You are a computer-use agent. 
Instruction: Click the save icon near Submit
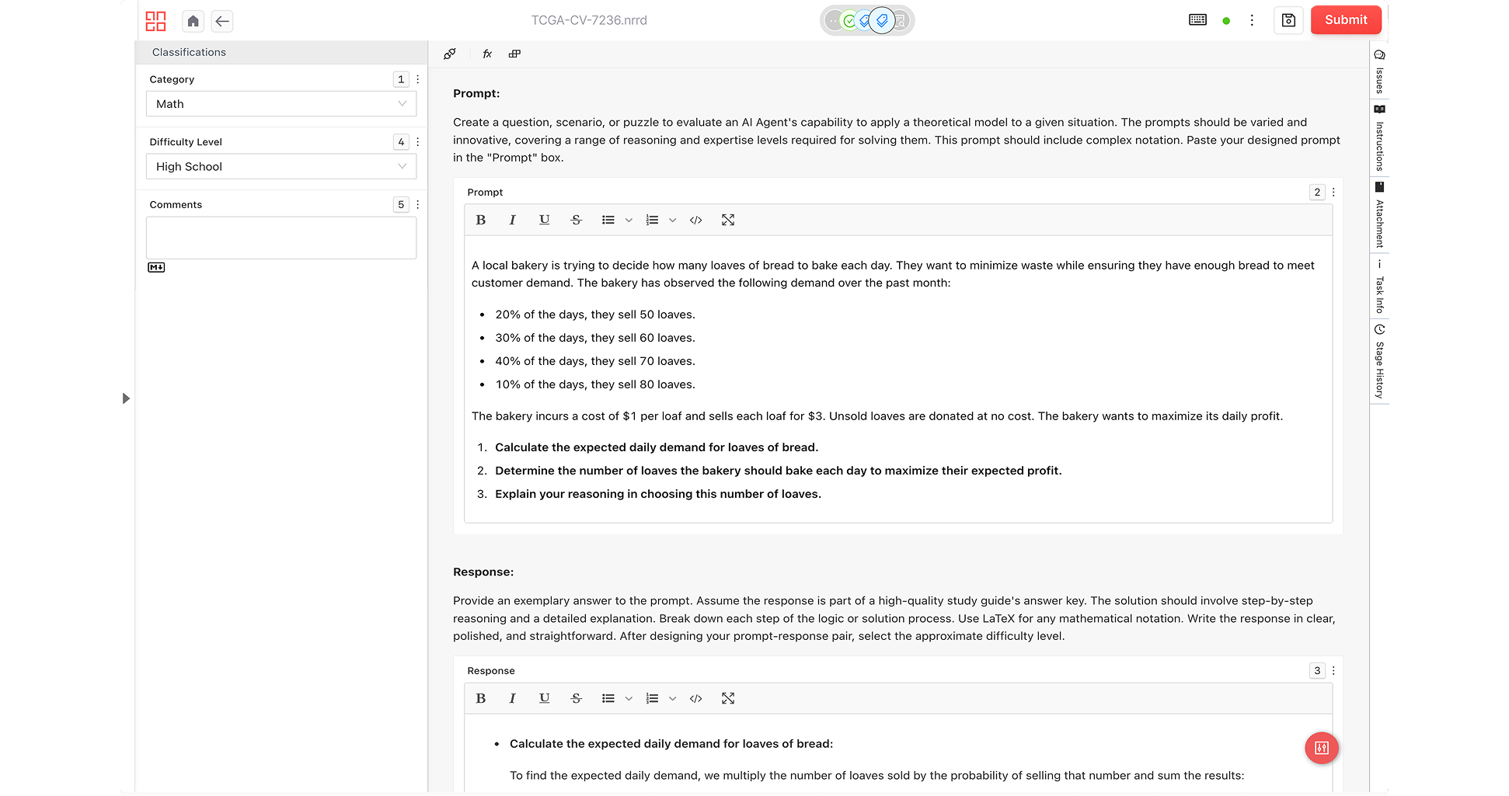pyautogui.click(x=1288, y=20)
